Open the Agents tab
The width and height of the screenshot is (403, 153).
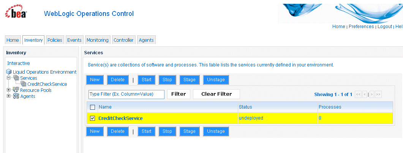tap(146, 40)
